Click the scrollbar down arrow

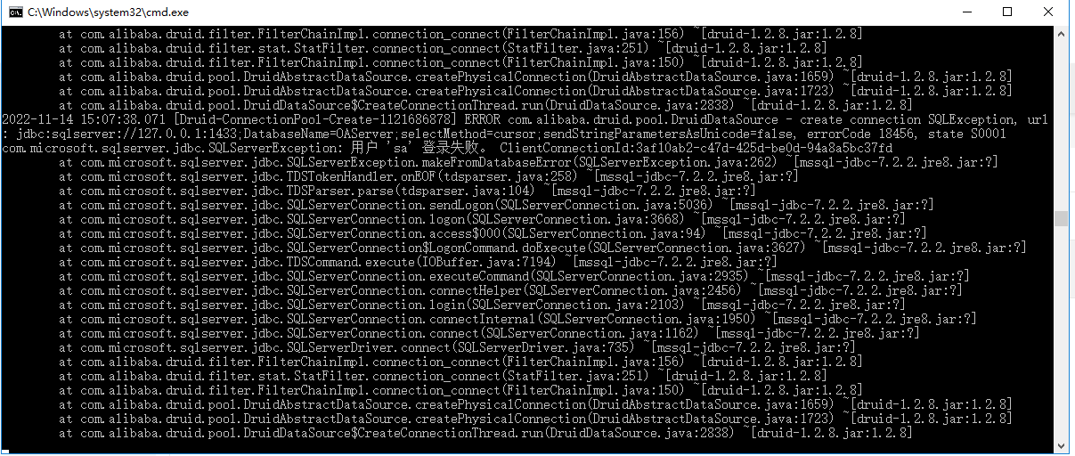1061,444
